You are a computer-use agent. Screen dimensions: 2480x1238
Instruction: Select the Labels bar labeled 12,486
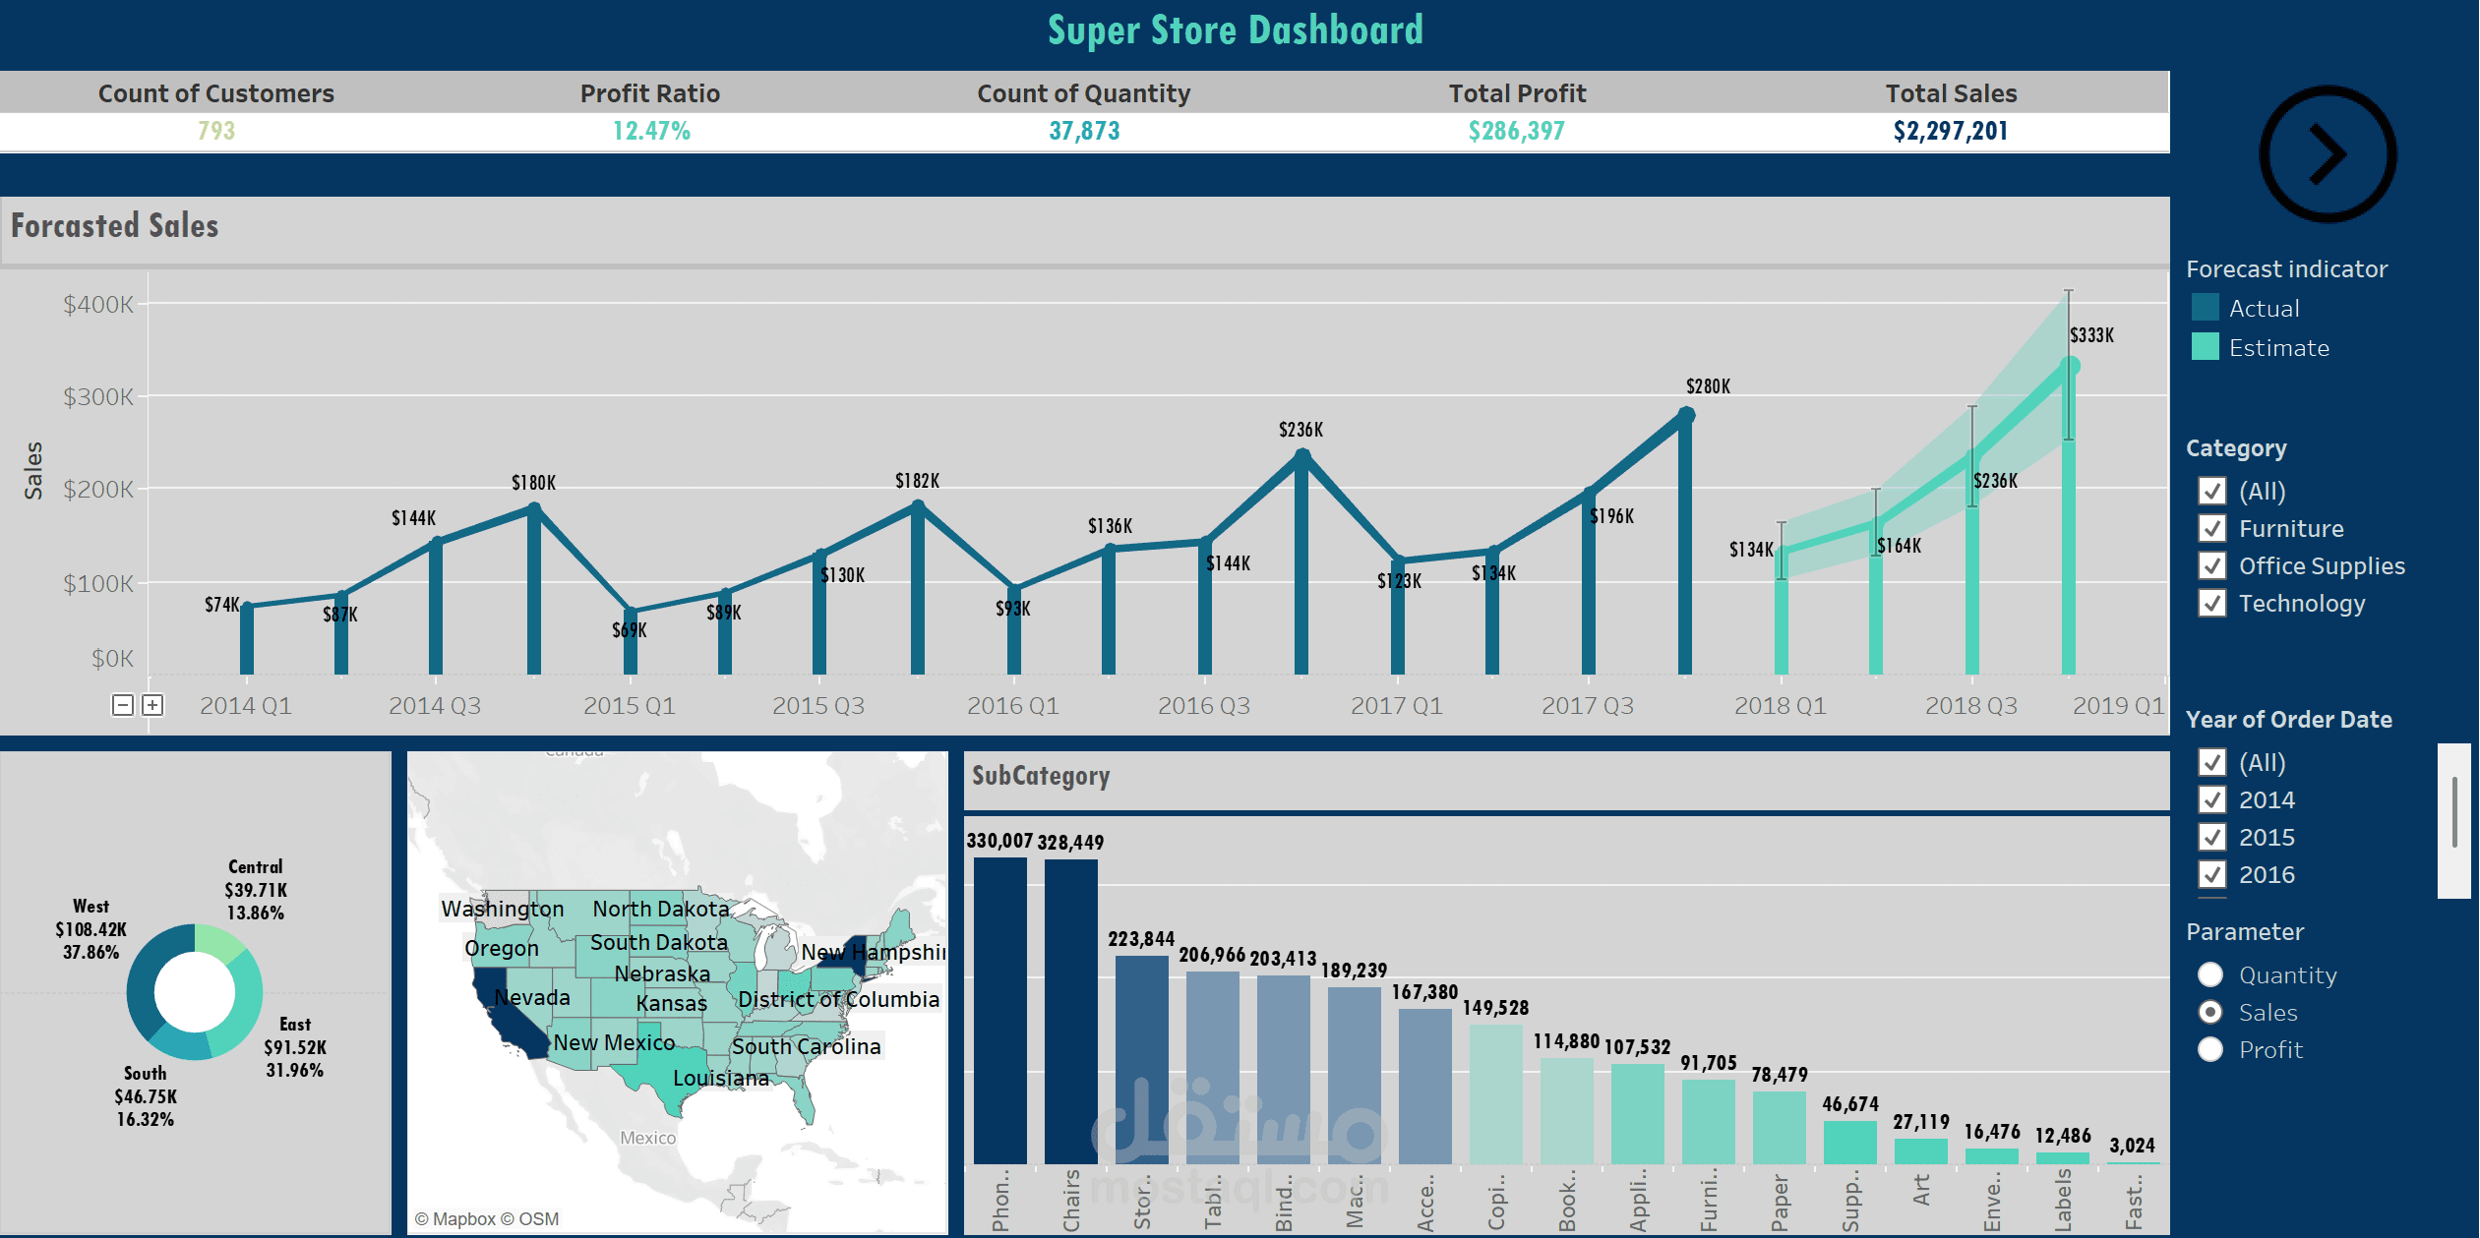(x=2063, y=1158)
